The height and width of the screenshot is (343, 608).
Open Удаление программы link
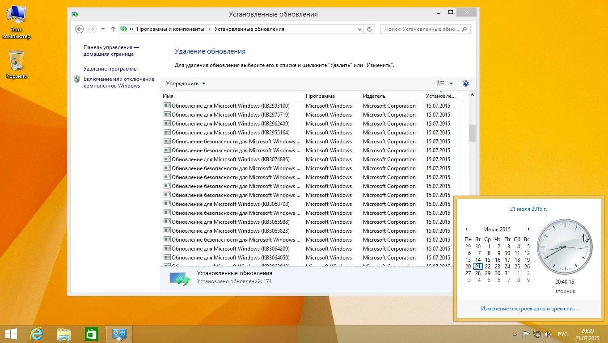pyautogui.click(x=110, y=69)
